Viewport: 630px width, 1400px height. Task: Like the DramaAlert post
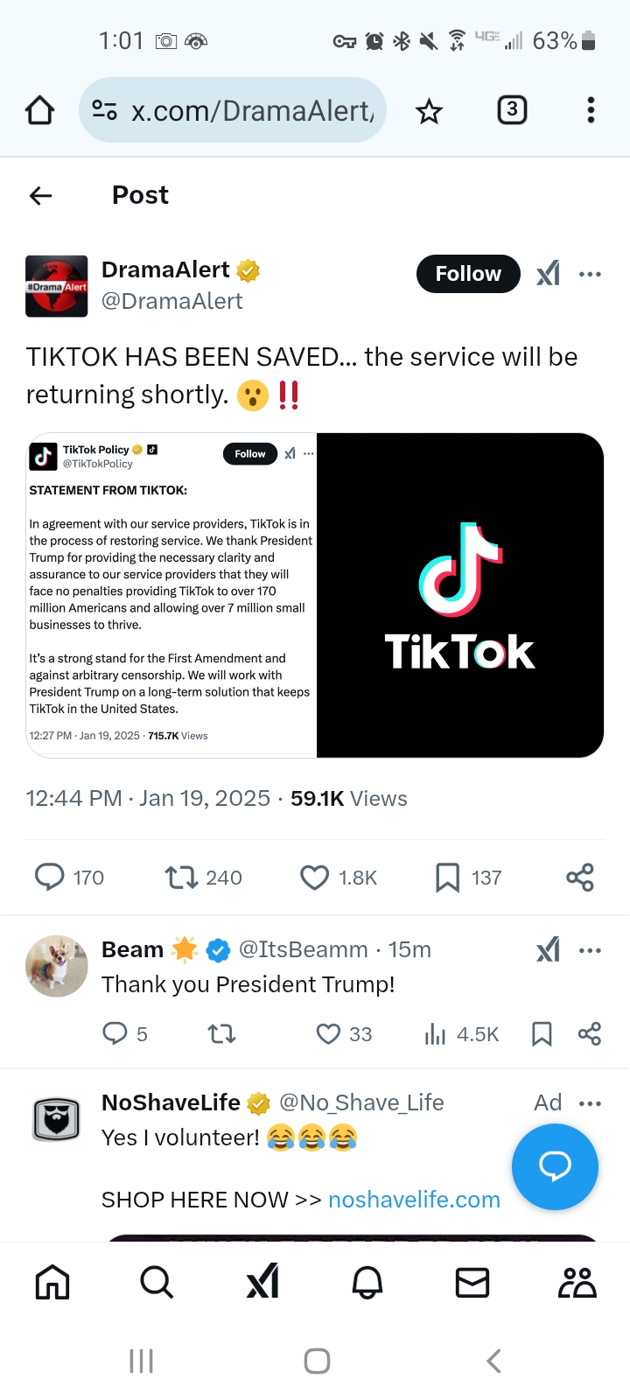315,877
